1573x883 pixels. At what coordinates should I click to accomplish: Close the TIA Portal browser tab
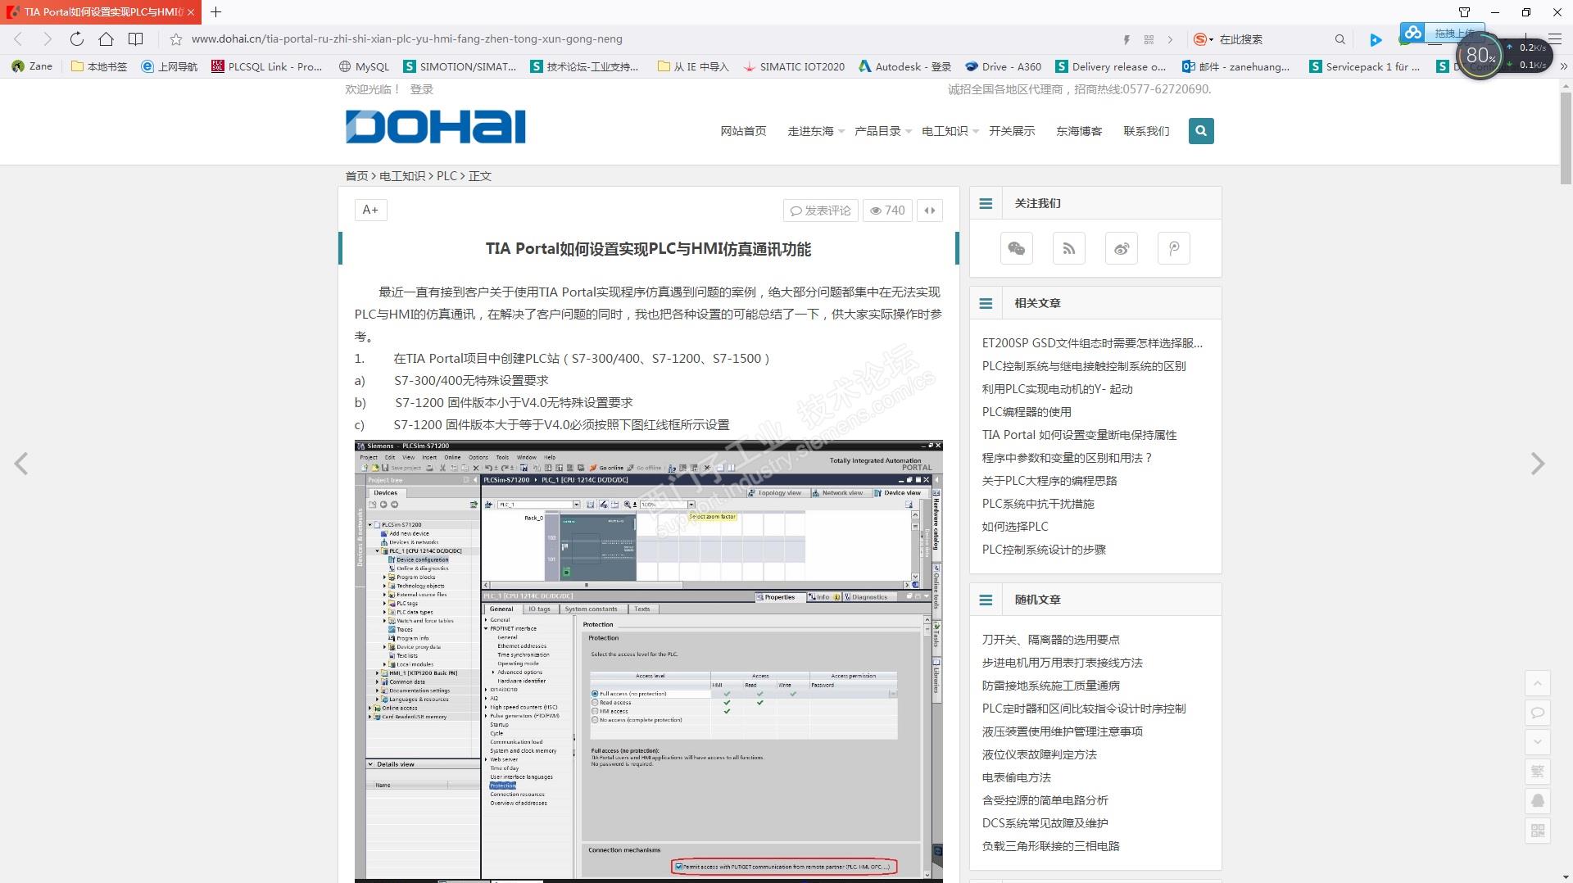pyautogui.click(x=190, y=12)
